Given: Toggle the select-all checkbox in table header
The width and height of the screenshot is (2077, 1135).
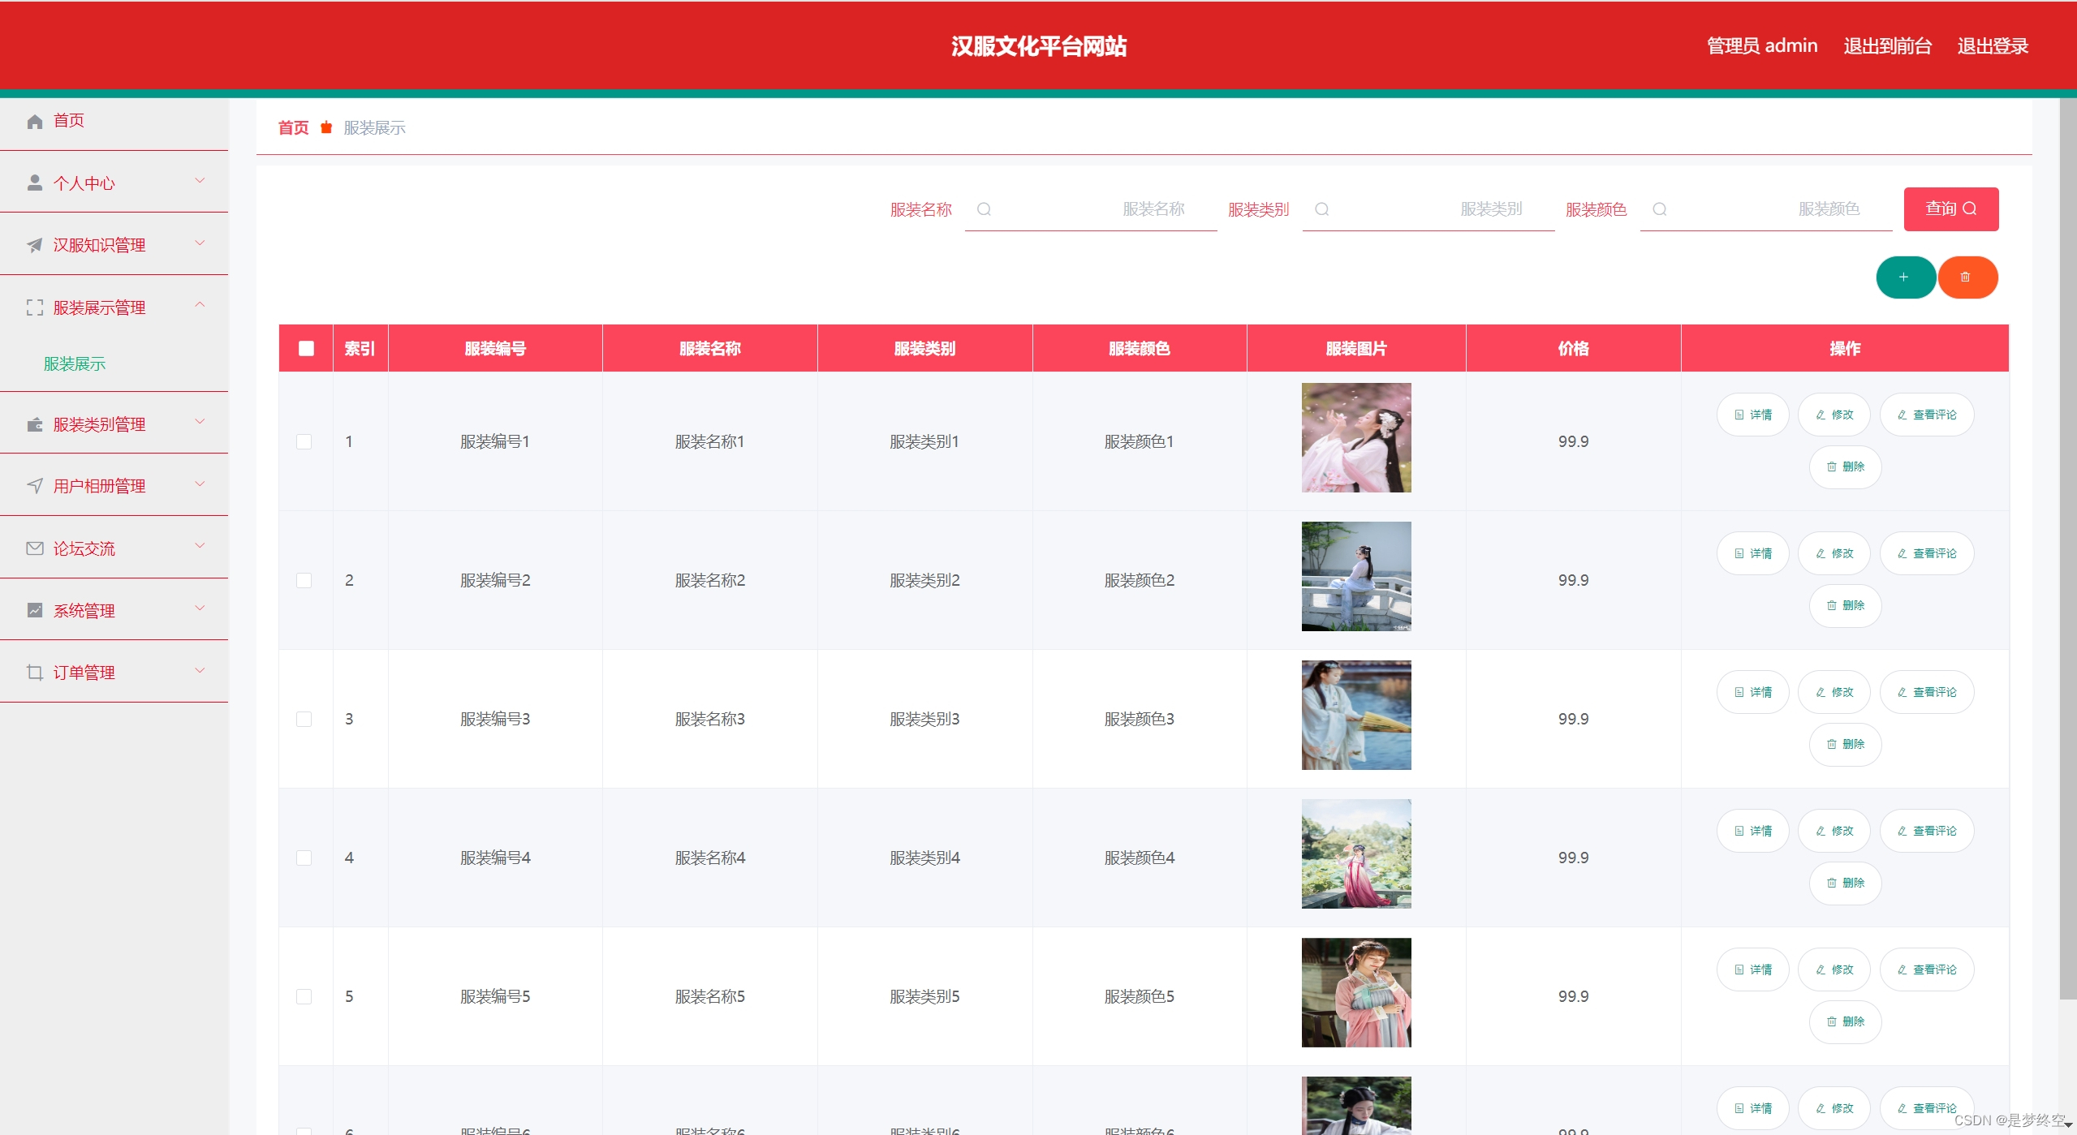Looking at the screenshot, I should pyautogui.click(x=306, y=348).
